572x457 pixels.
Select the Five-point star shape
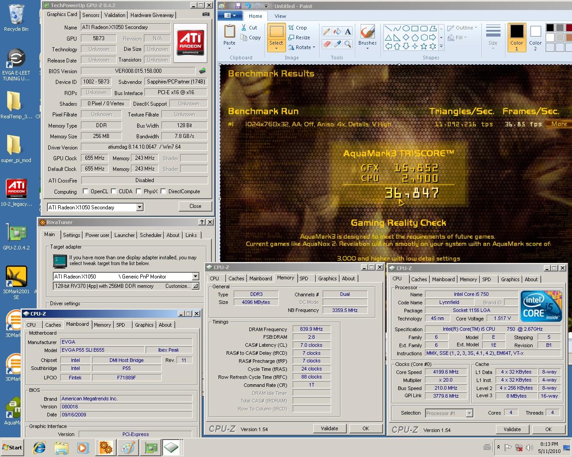pyautogui.click(x=424, y=46)
